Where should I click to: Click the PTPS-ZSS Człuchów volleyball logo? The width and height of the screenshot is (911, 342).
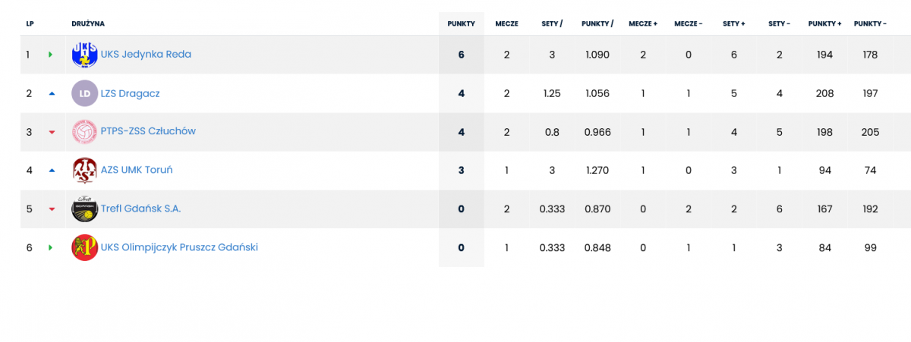click(84, 132)
